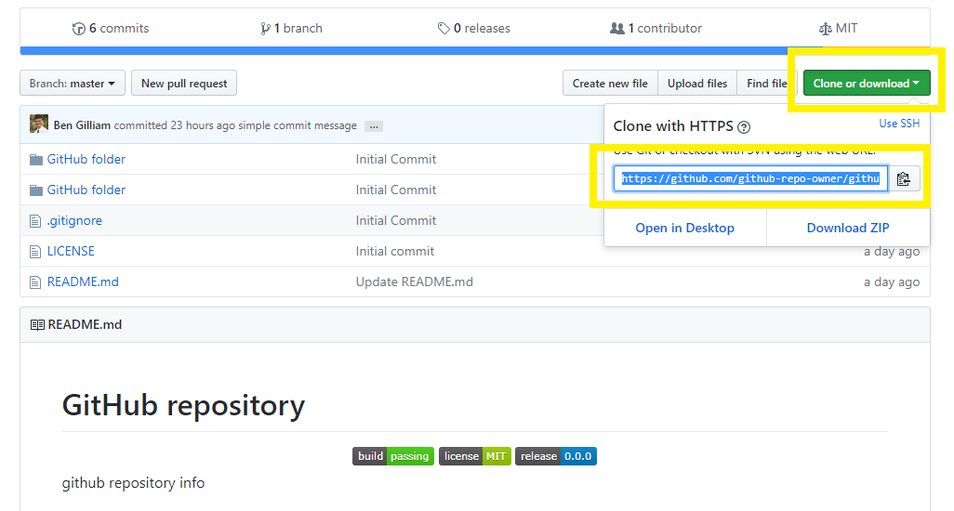The image size is (954, 511).
Task: Click the Clone with HTTPS help icon
Action: (744, 127)
